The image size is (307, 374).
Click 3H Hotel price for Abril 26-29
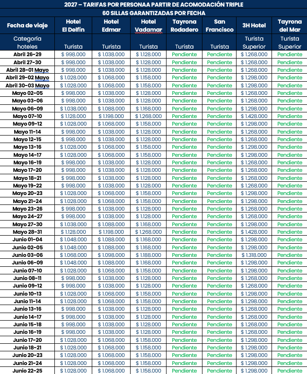(x=254, y=54)
